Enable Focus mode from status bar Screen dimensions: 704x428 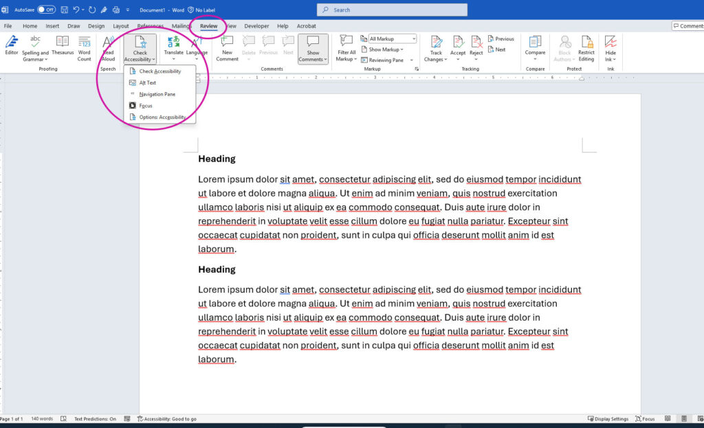click(x=645, y=419)
